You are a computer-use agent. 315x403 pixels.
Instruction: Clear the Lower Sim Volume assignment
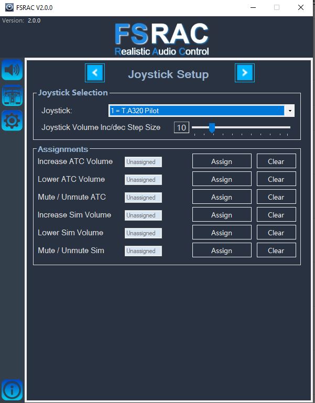[276, 232]
